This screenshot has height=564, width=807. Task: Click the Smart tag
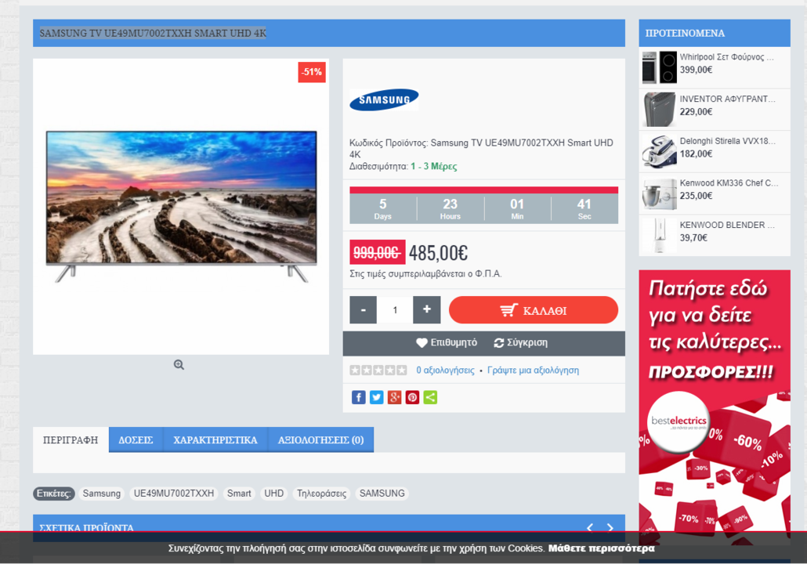point(239,493)
